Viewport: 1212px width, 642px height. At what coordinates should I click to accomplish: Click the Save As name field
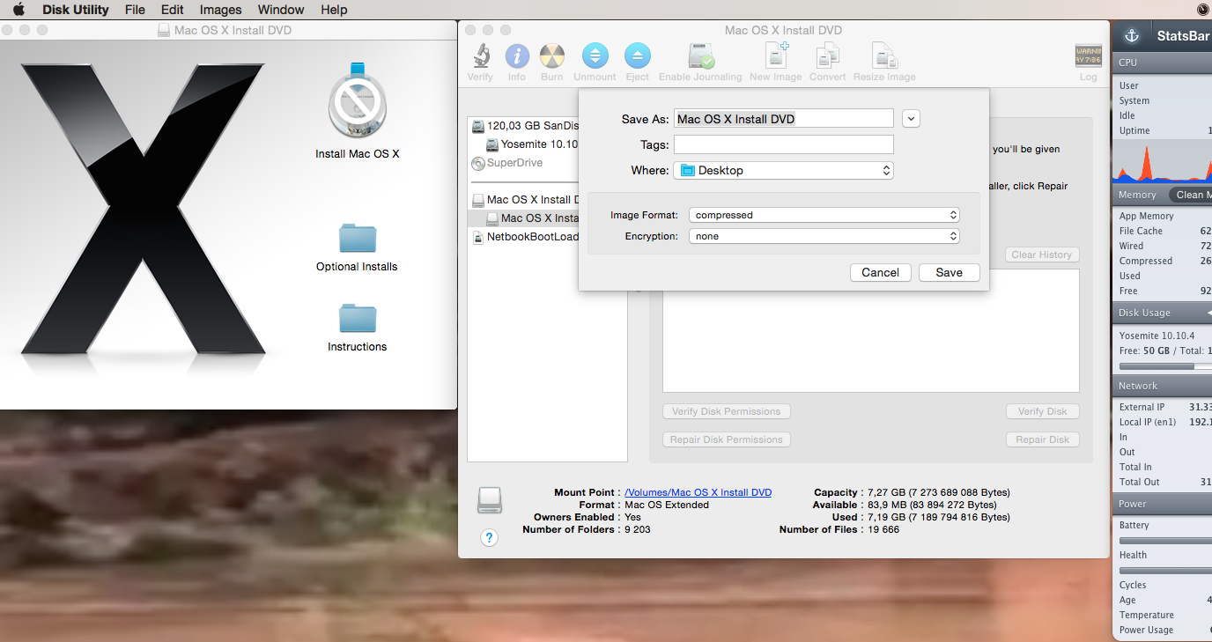[x=784, y=119]
